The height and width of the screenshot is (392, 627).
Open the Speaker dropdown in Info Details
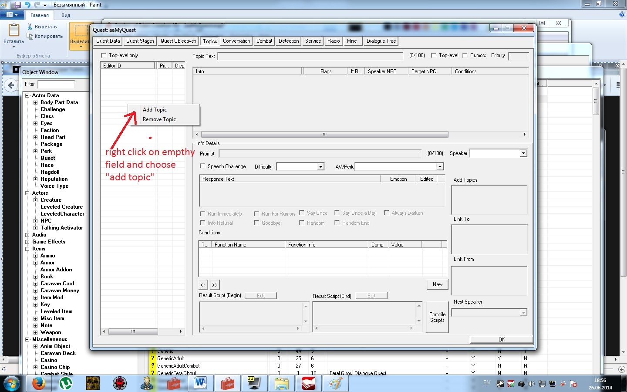[522, 153]
